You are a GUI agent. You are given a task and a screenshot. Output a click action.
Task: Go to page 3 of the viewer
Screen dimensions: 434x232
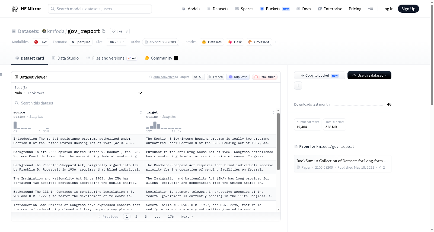tap(146, 217)
